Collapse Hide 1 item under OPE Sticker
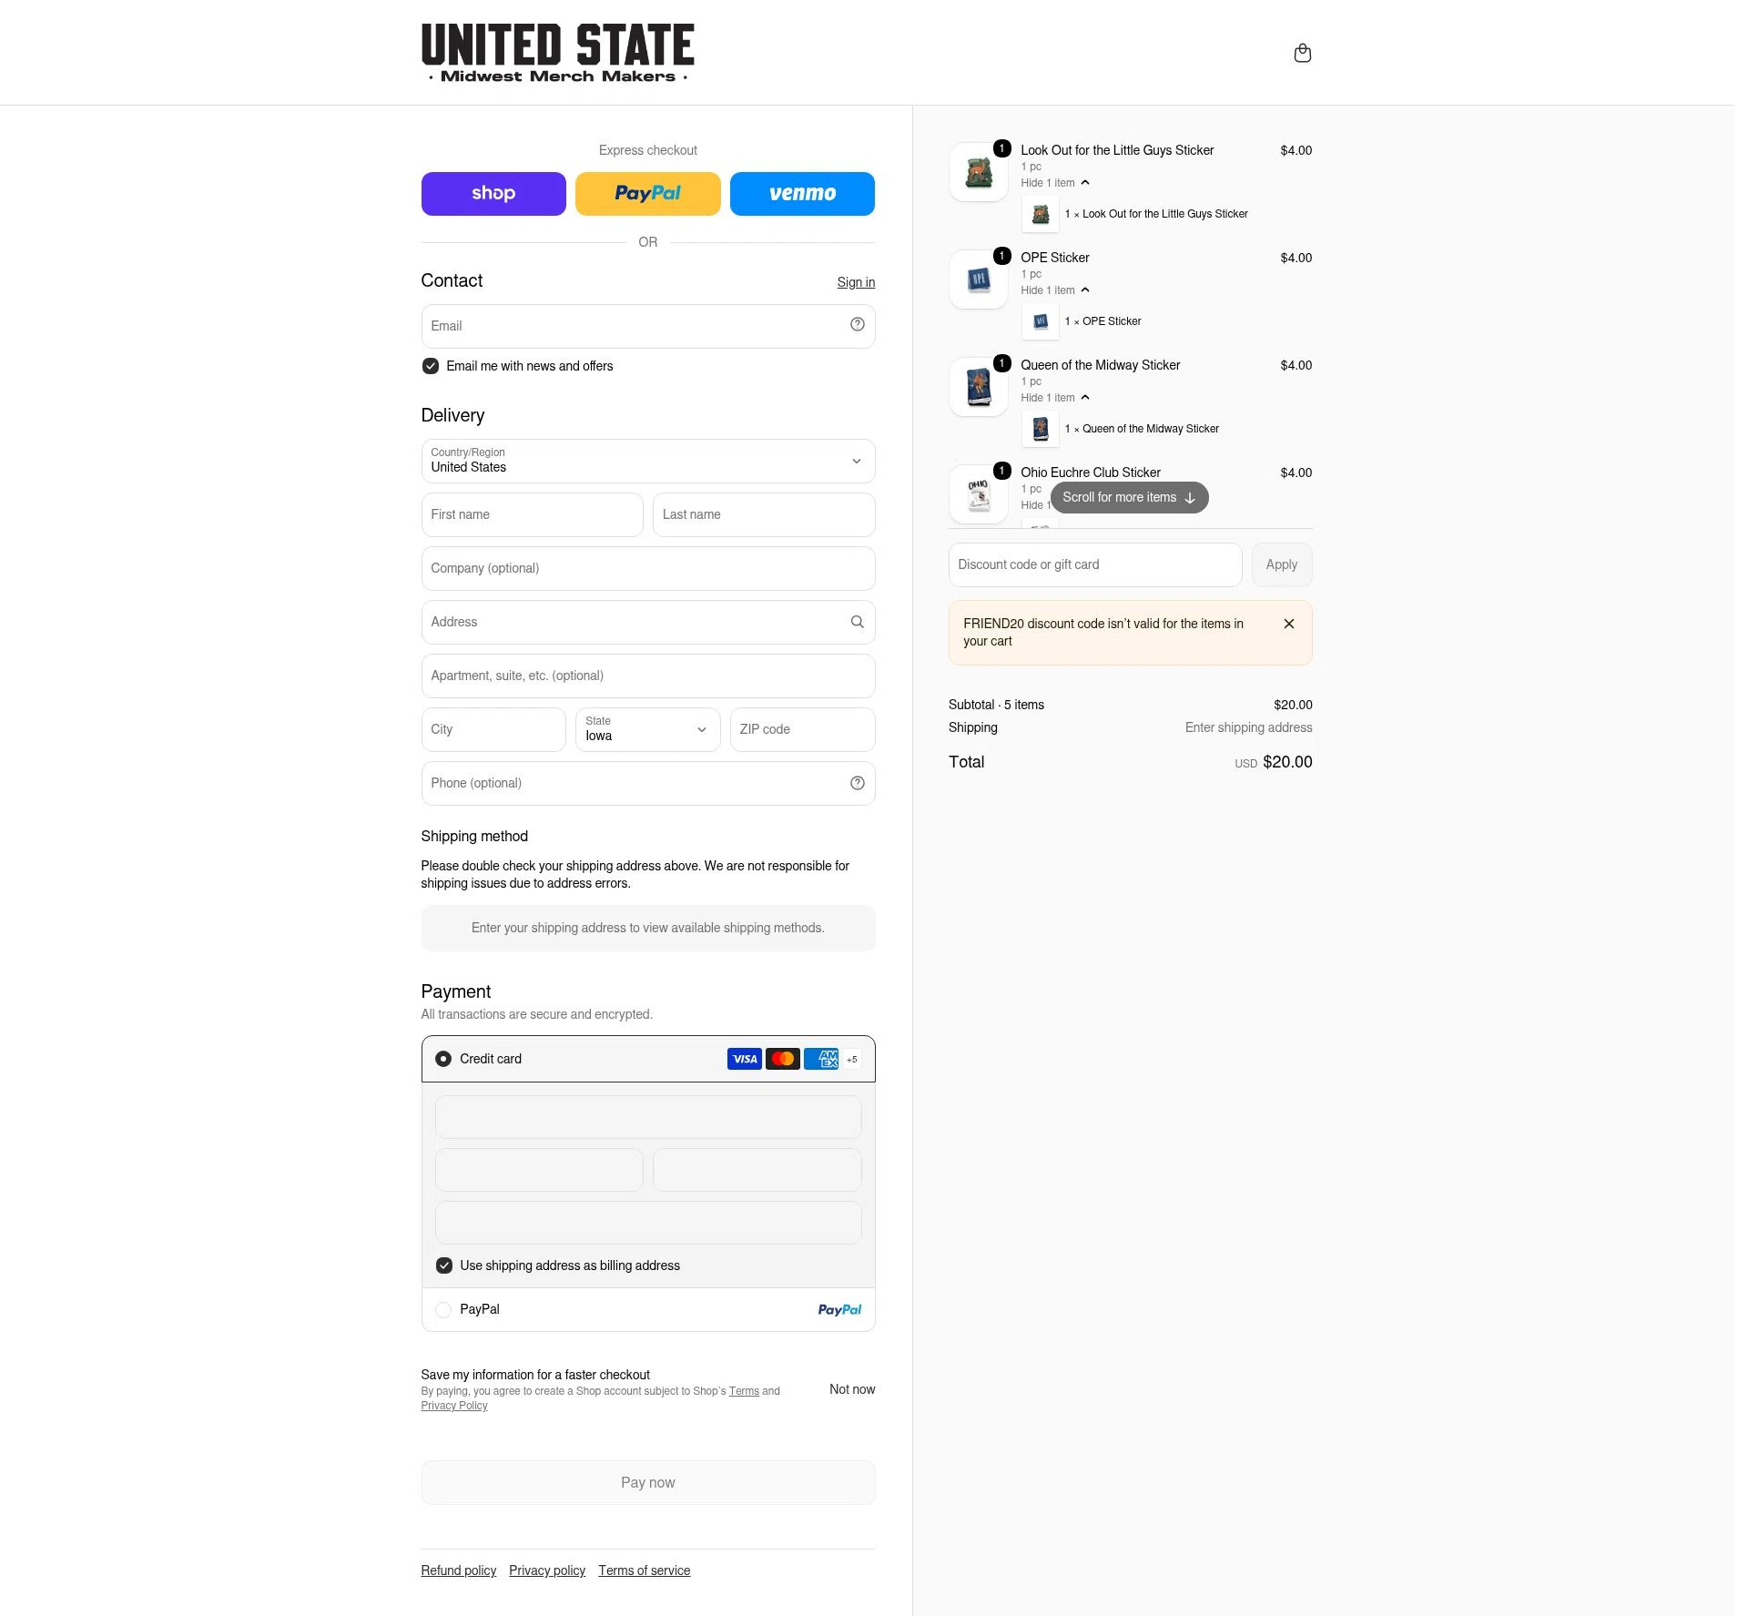The image size is (1748, 1616). point(1054,290)
